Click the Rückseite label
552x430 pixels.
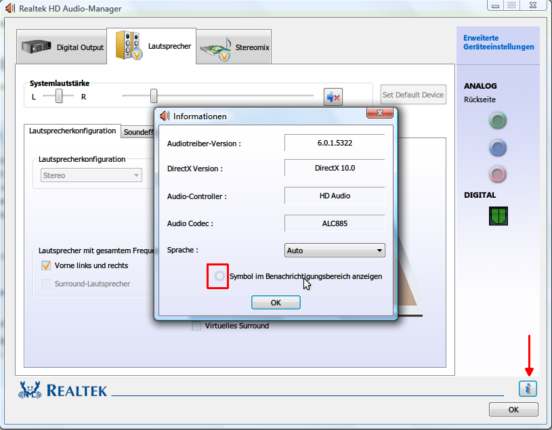point(480,100)
